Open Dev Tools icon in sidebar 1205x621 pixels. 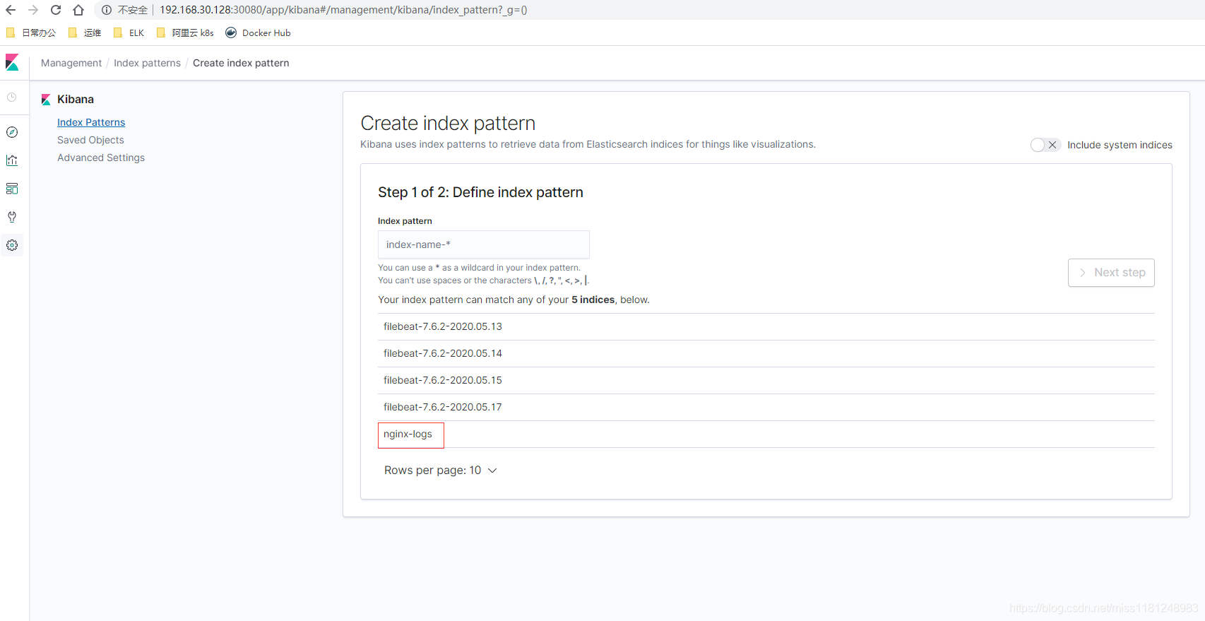[x=12, y=217]
